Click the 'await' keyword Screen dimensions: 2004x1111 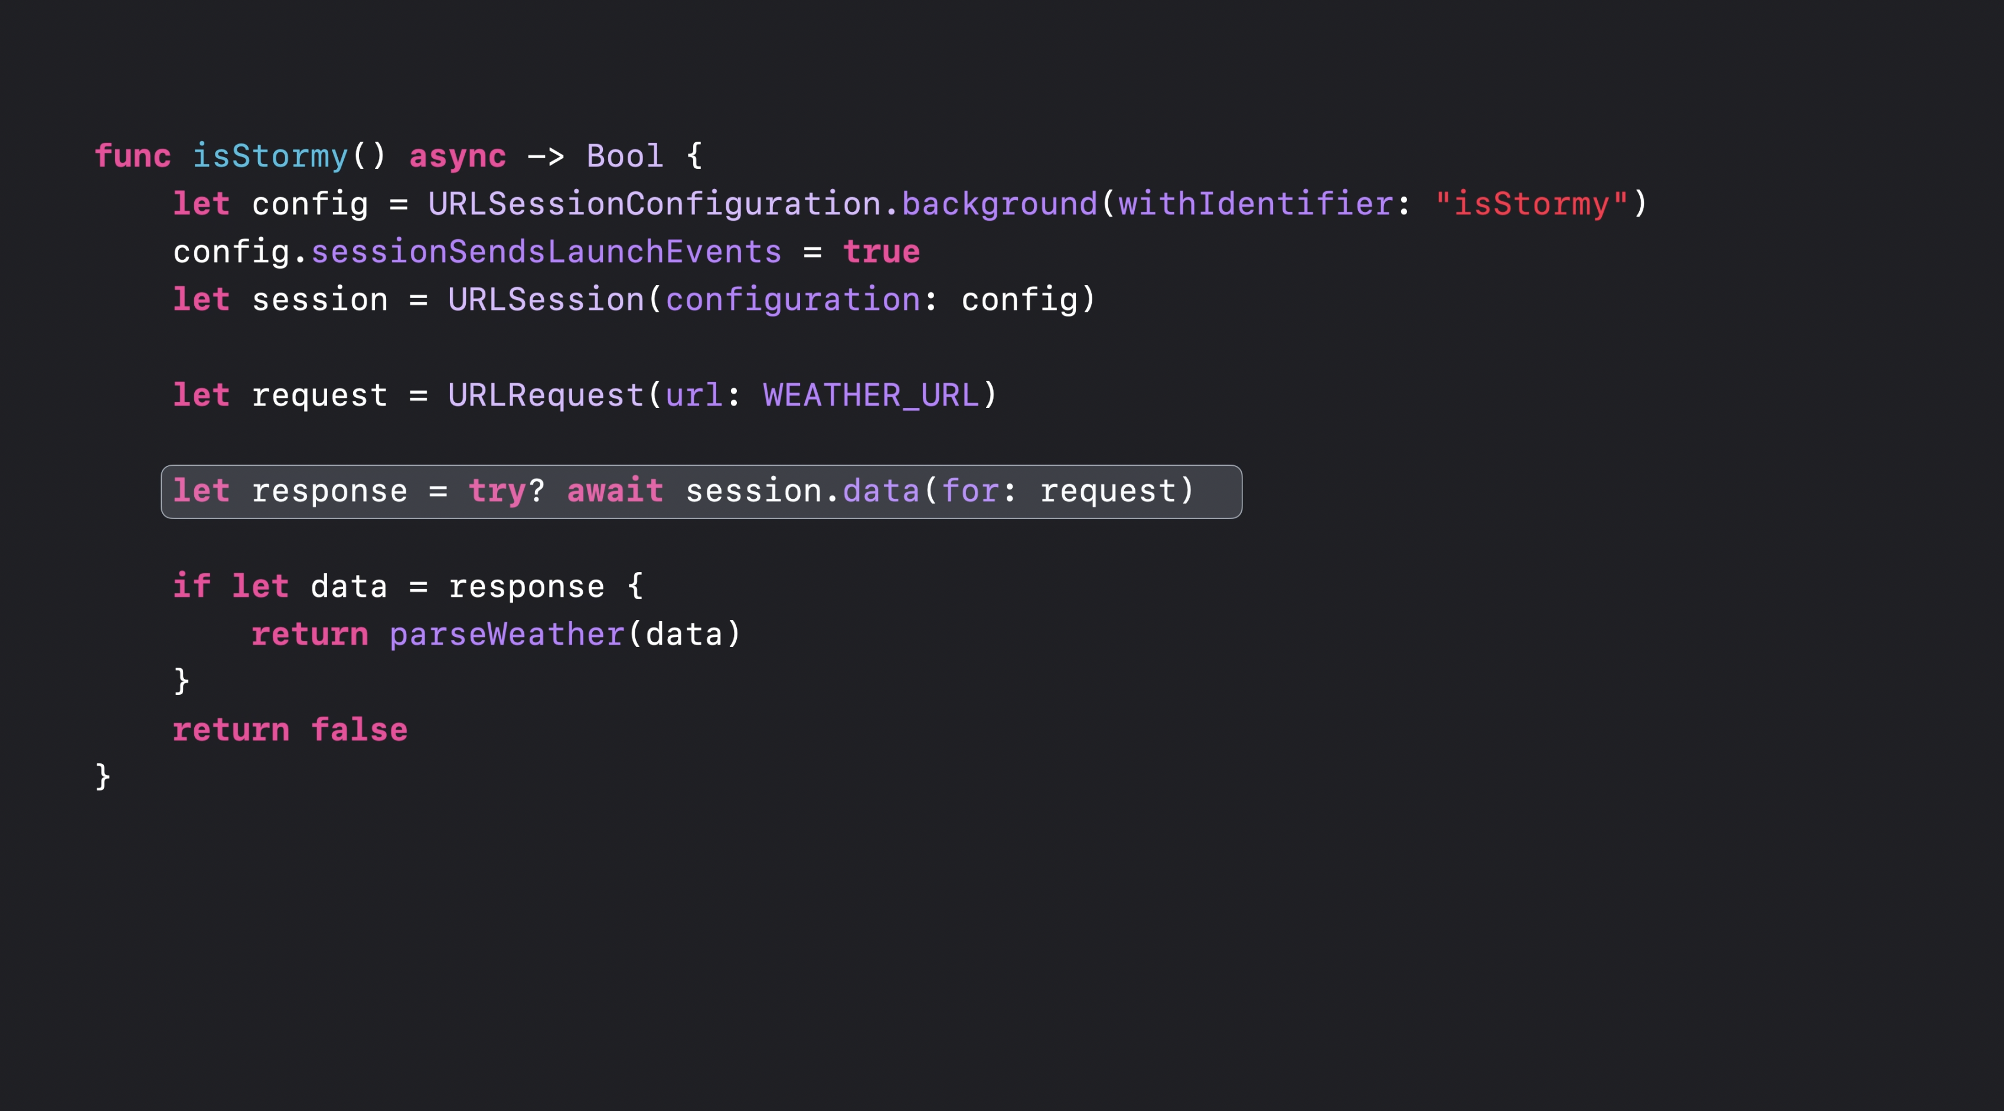point(615,491)
